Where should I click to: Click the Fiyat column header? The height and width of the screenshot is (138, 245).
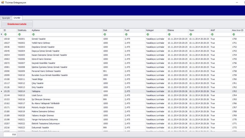pyautogui.click(x=134, y=30)
